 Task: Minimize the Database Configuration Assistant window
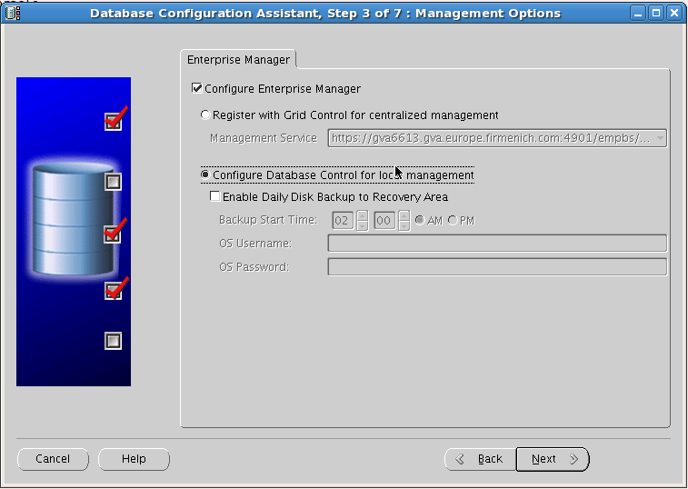[x=639, y=13]
